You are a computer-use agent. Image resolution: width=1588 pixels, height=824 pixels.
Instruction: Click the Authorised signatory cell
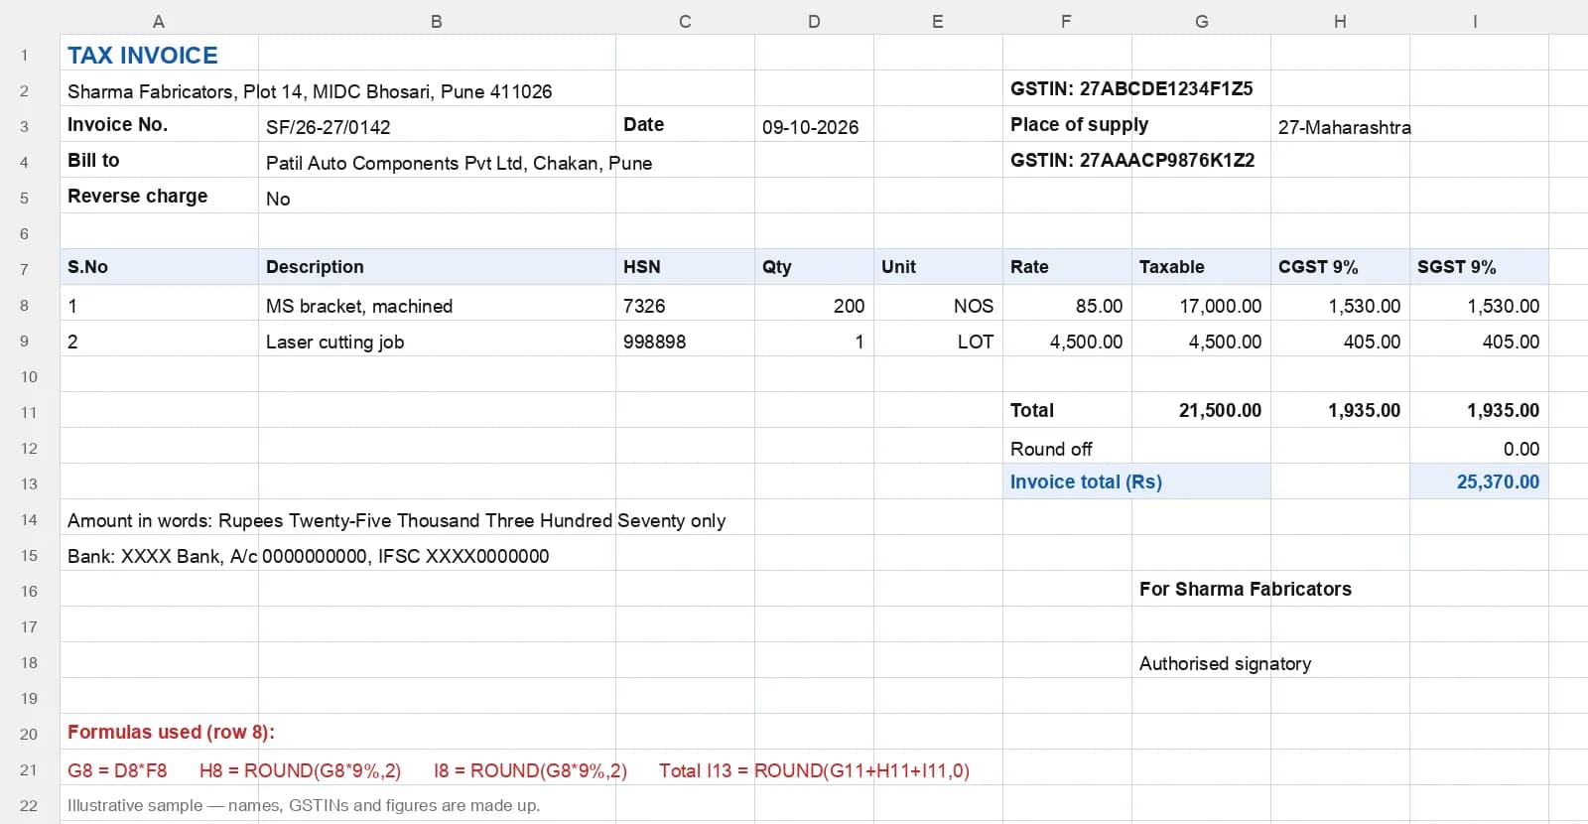(x=1225, y=663)
